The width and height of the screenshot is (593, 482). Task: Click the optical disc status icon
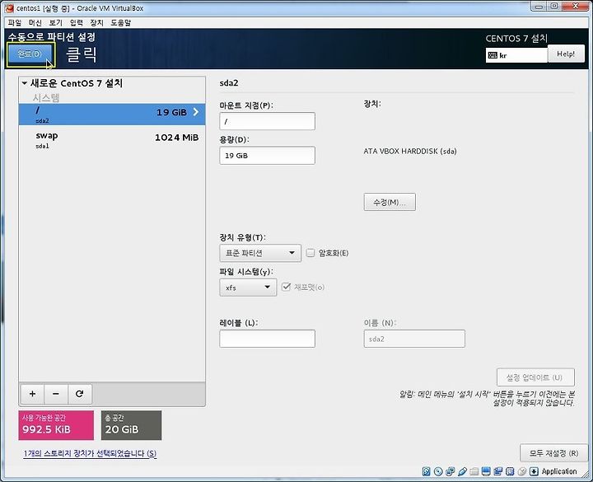click(438, 471)
